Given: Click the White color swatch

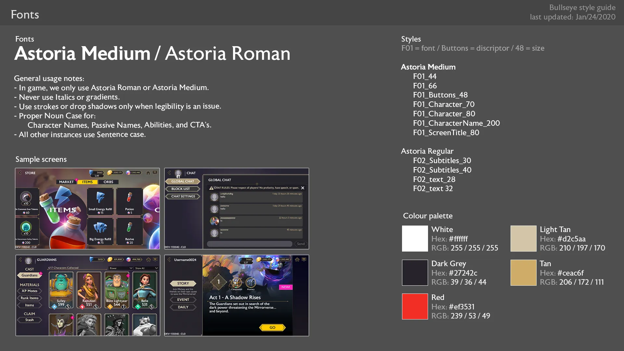Looking at the screenshot, I should (415, 239).
